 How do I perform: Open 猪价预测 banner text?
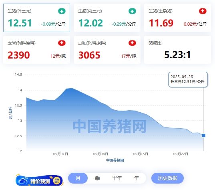click(x=40, y=181)
